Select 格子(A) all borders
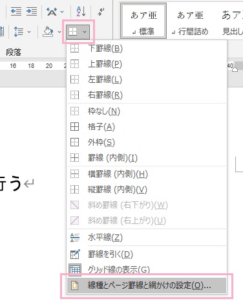This screenshot has height=303, width=243. [x=147, y=127]
